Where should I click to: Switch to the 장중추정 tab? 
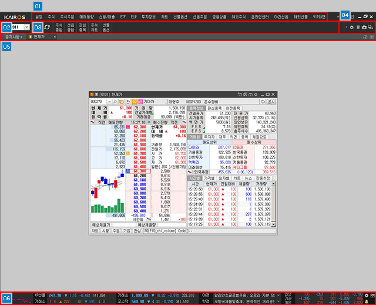point(263,178)
